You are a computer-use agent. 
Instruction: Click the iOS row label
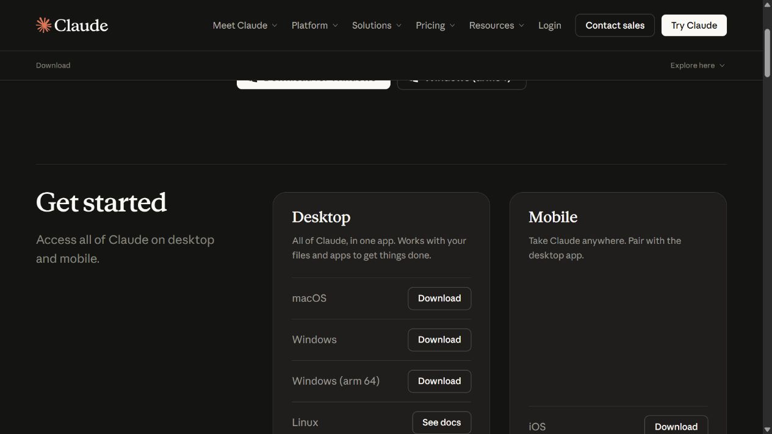[x=537, y=427]
